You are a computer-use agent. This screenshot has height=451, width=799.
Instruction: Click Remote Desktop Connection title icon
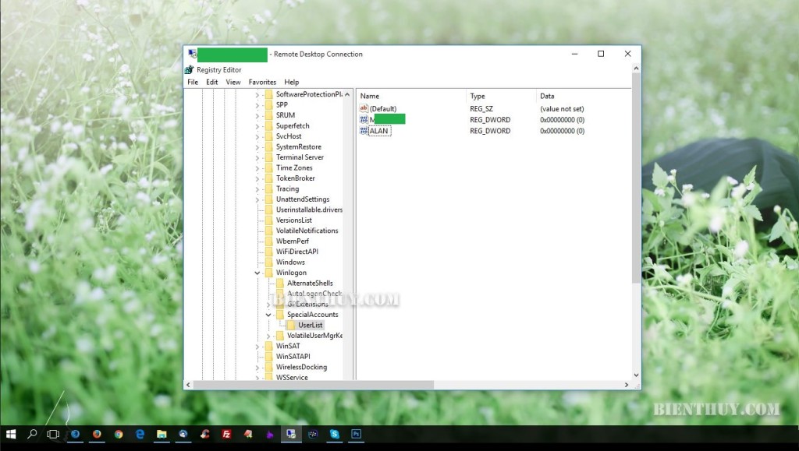pyautogui.click(x=192, y=54)
